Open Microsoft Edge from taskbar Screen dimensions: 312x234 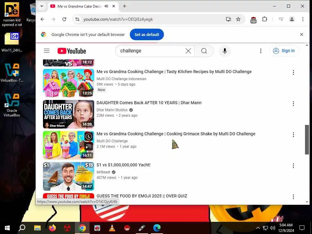[157, 228]
